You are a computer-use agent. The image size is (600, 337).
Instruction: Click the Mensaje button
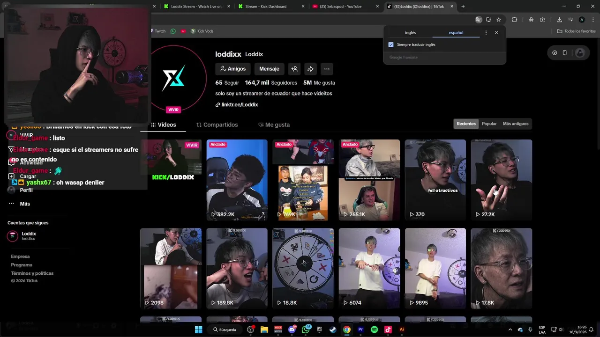[269, 69]
